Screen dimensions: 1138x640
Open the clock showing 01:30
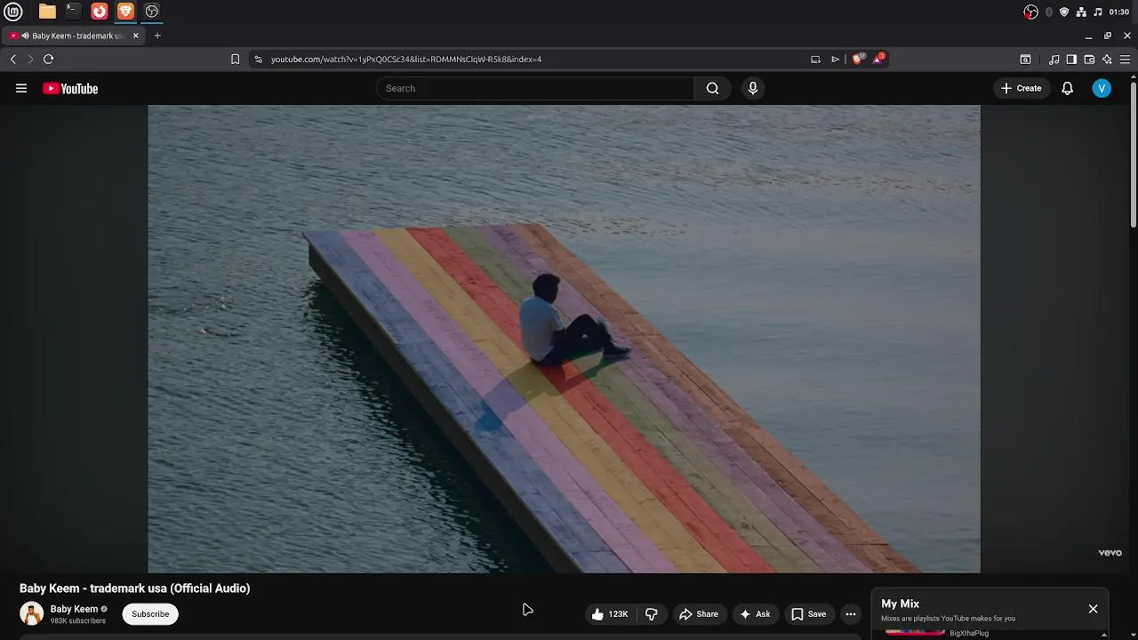[1119, 12]
